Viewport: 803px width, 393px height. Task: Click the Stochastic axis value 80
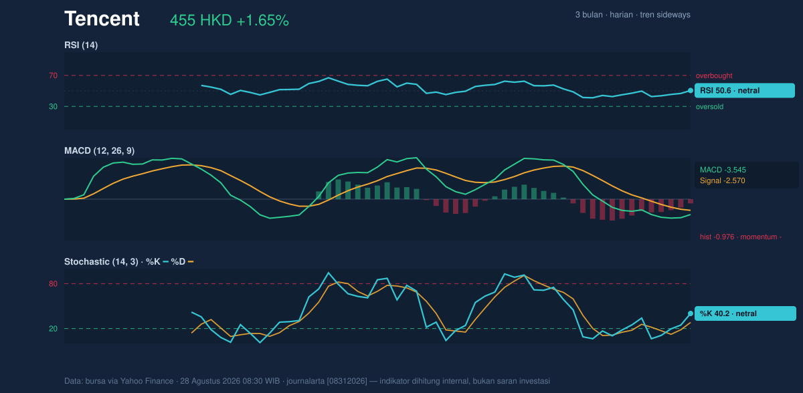(53, 284)
